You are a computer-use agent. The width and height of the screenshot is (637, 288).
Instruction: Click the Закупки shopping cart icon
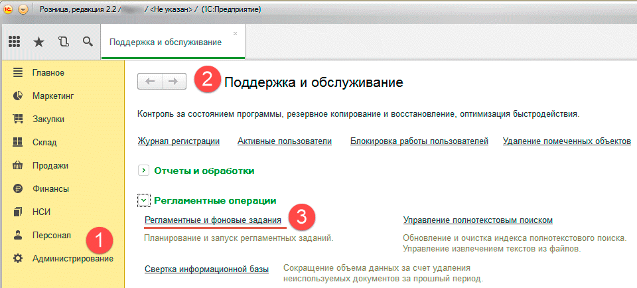click(x=18, y=119)
